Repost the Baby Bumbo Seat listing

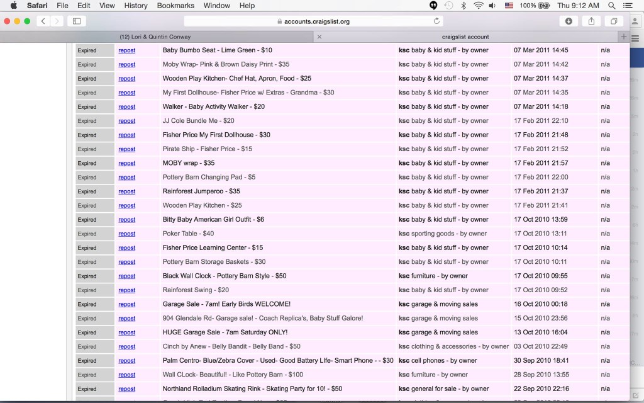[x=126, y=50]
